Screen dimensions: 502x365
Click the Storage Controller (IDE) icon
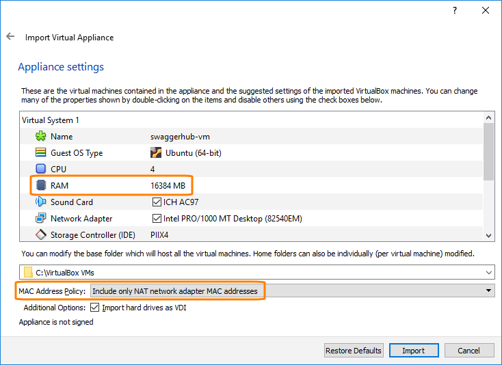(40, 235)
